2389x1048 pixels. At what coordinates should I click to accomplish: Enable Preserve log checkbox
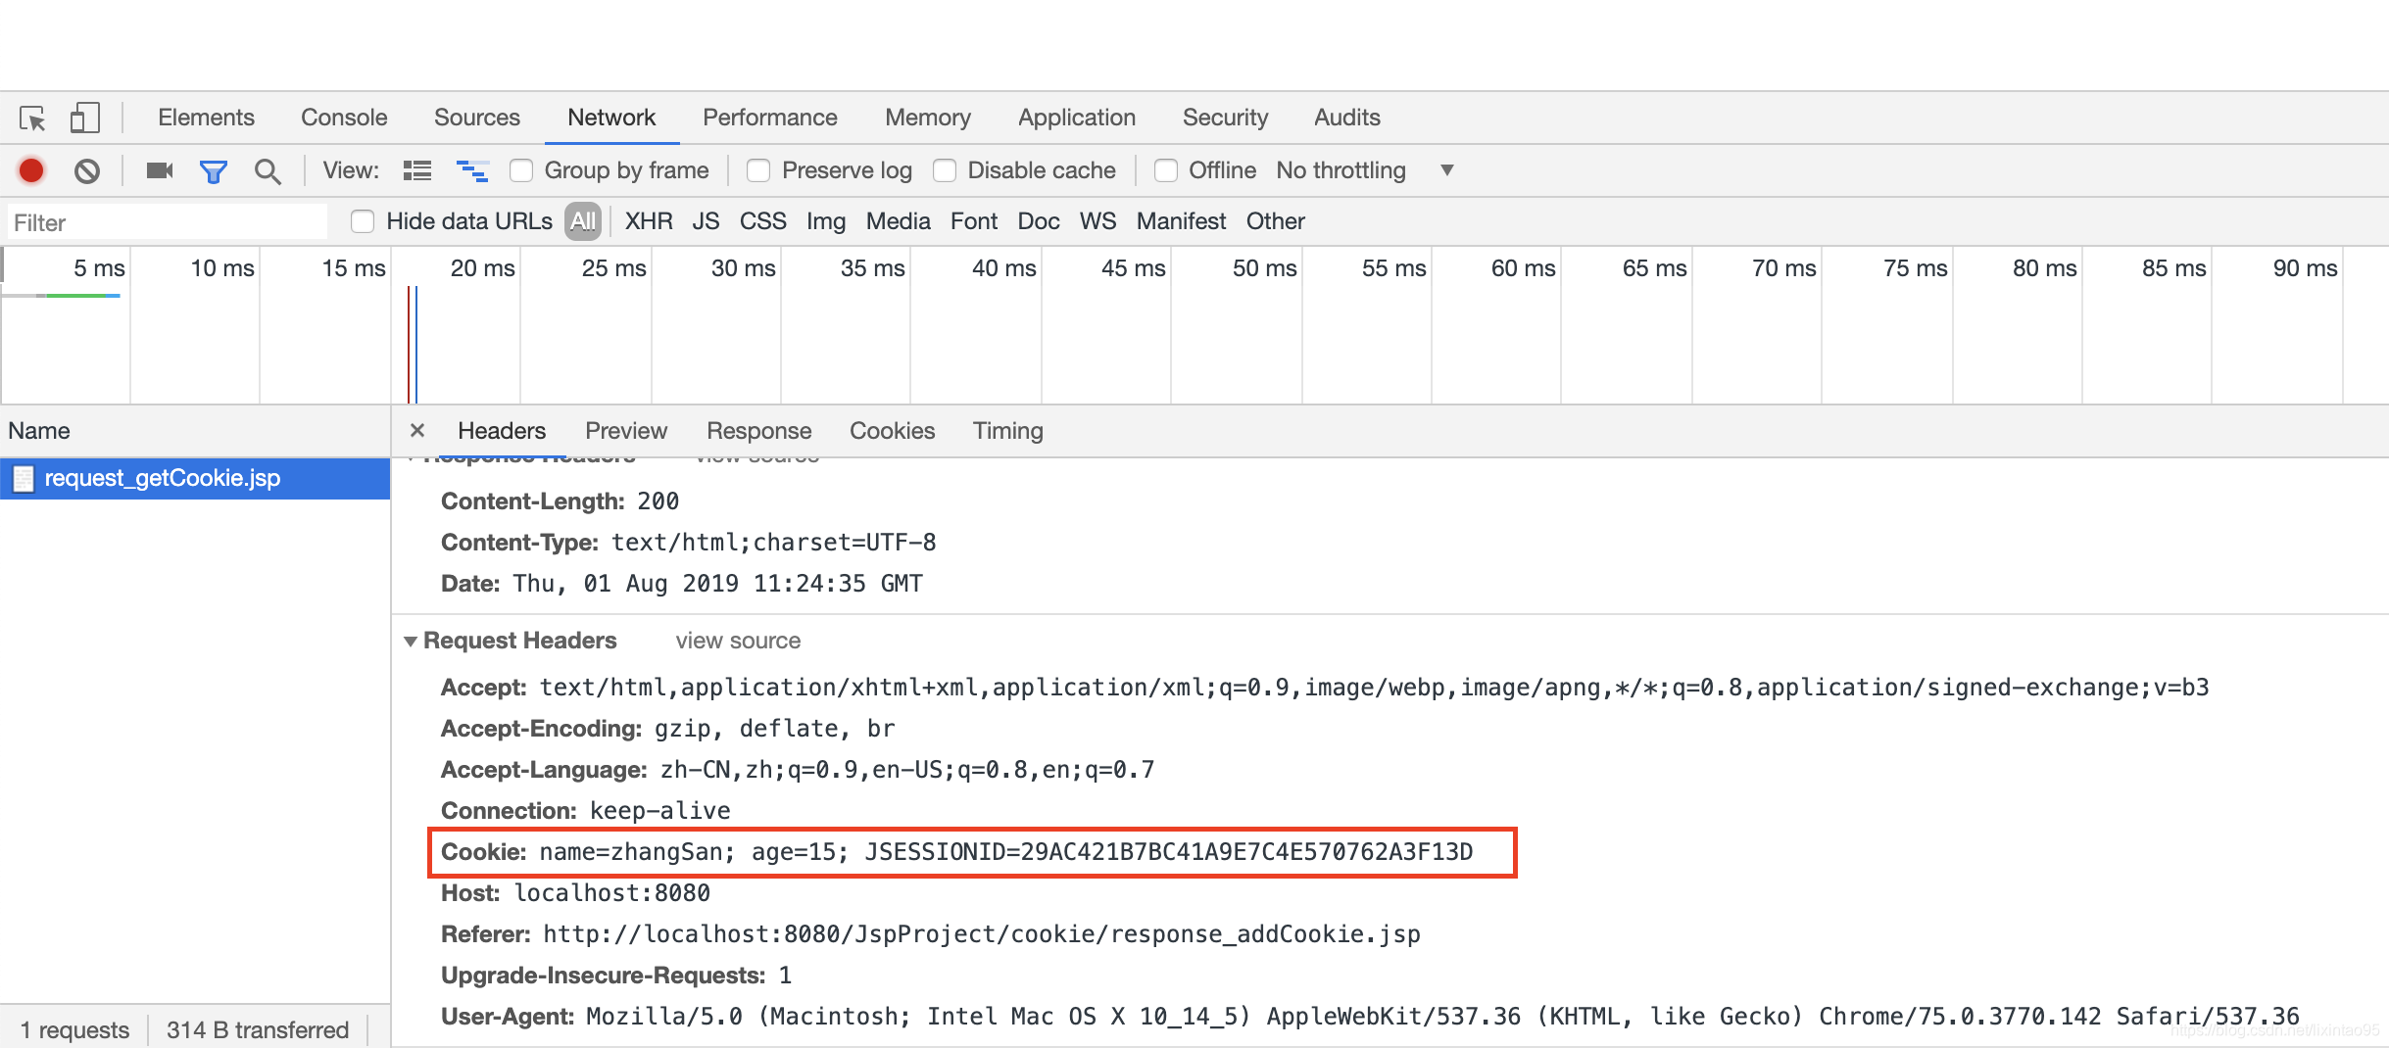click(x=758, y=170)
